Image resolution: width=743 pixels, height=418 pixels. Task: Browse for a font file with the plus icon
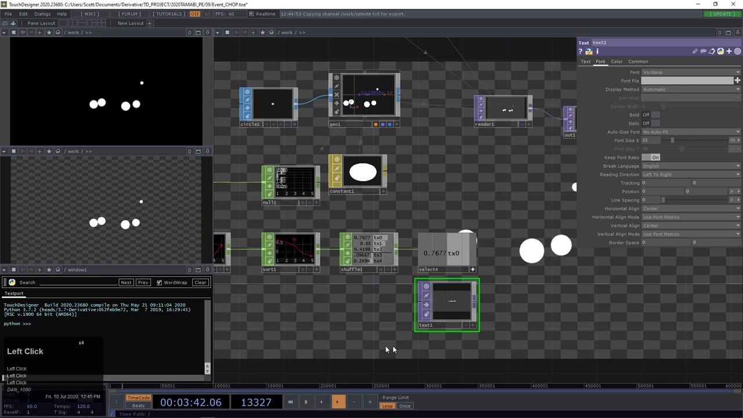pyautogui.click(x=738, y=81)
